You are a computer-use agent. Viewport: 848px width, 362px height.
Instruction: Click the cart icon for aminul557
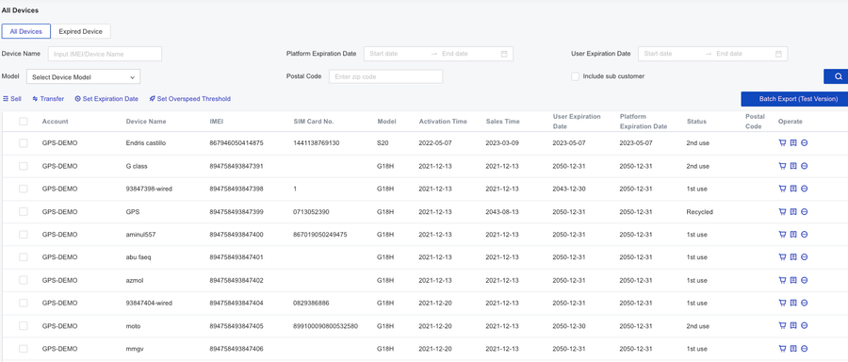(782, 235)
